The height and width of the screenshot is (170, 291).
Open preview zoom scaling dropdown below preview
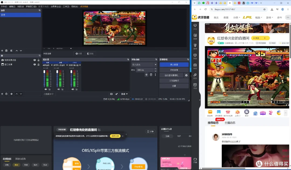click(71, 48)
